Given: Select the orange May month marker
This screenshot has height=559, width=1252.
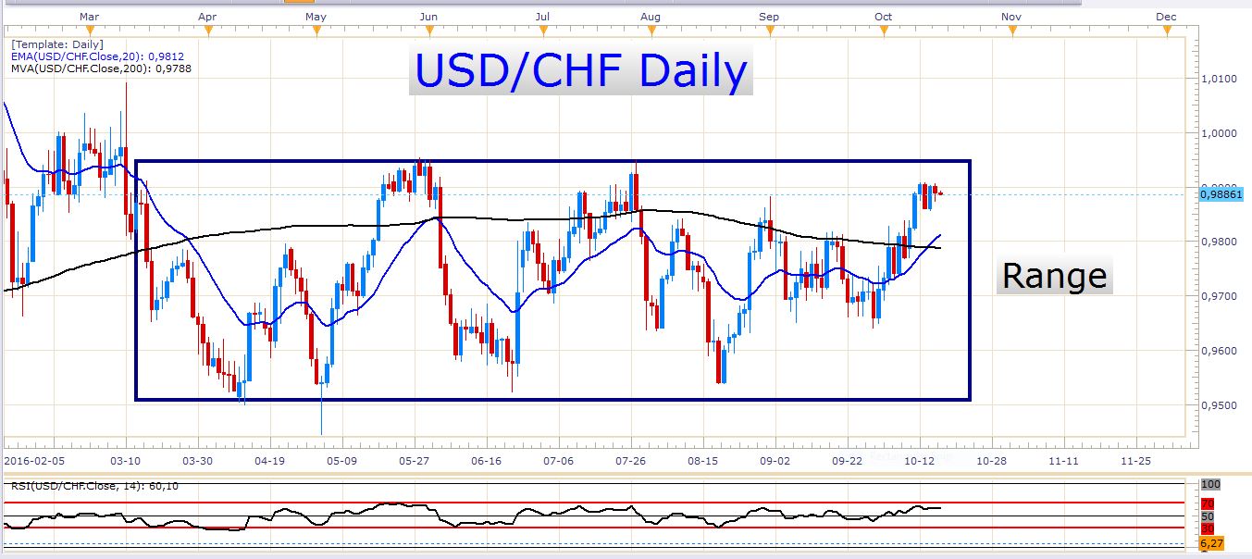Looking at the screenshot, I should [316, 32].
